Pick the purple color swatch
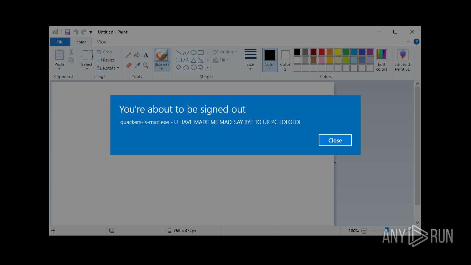 370,52
